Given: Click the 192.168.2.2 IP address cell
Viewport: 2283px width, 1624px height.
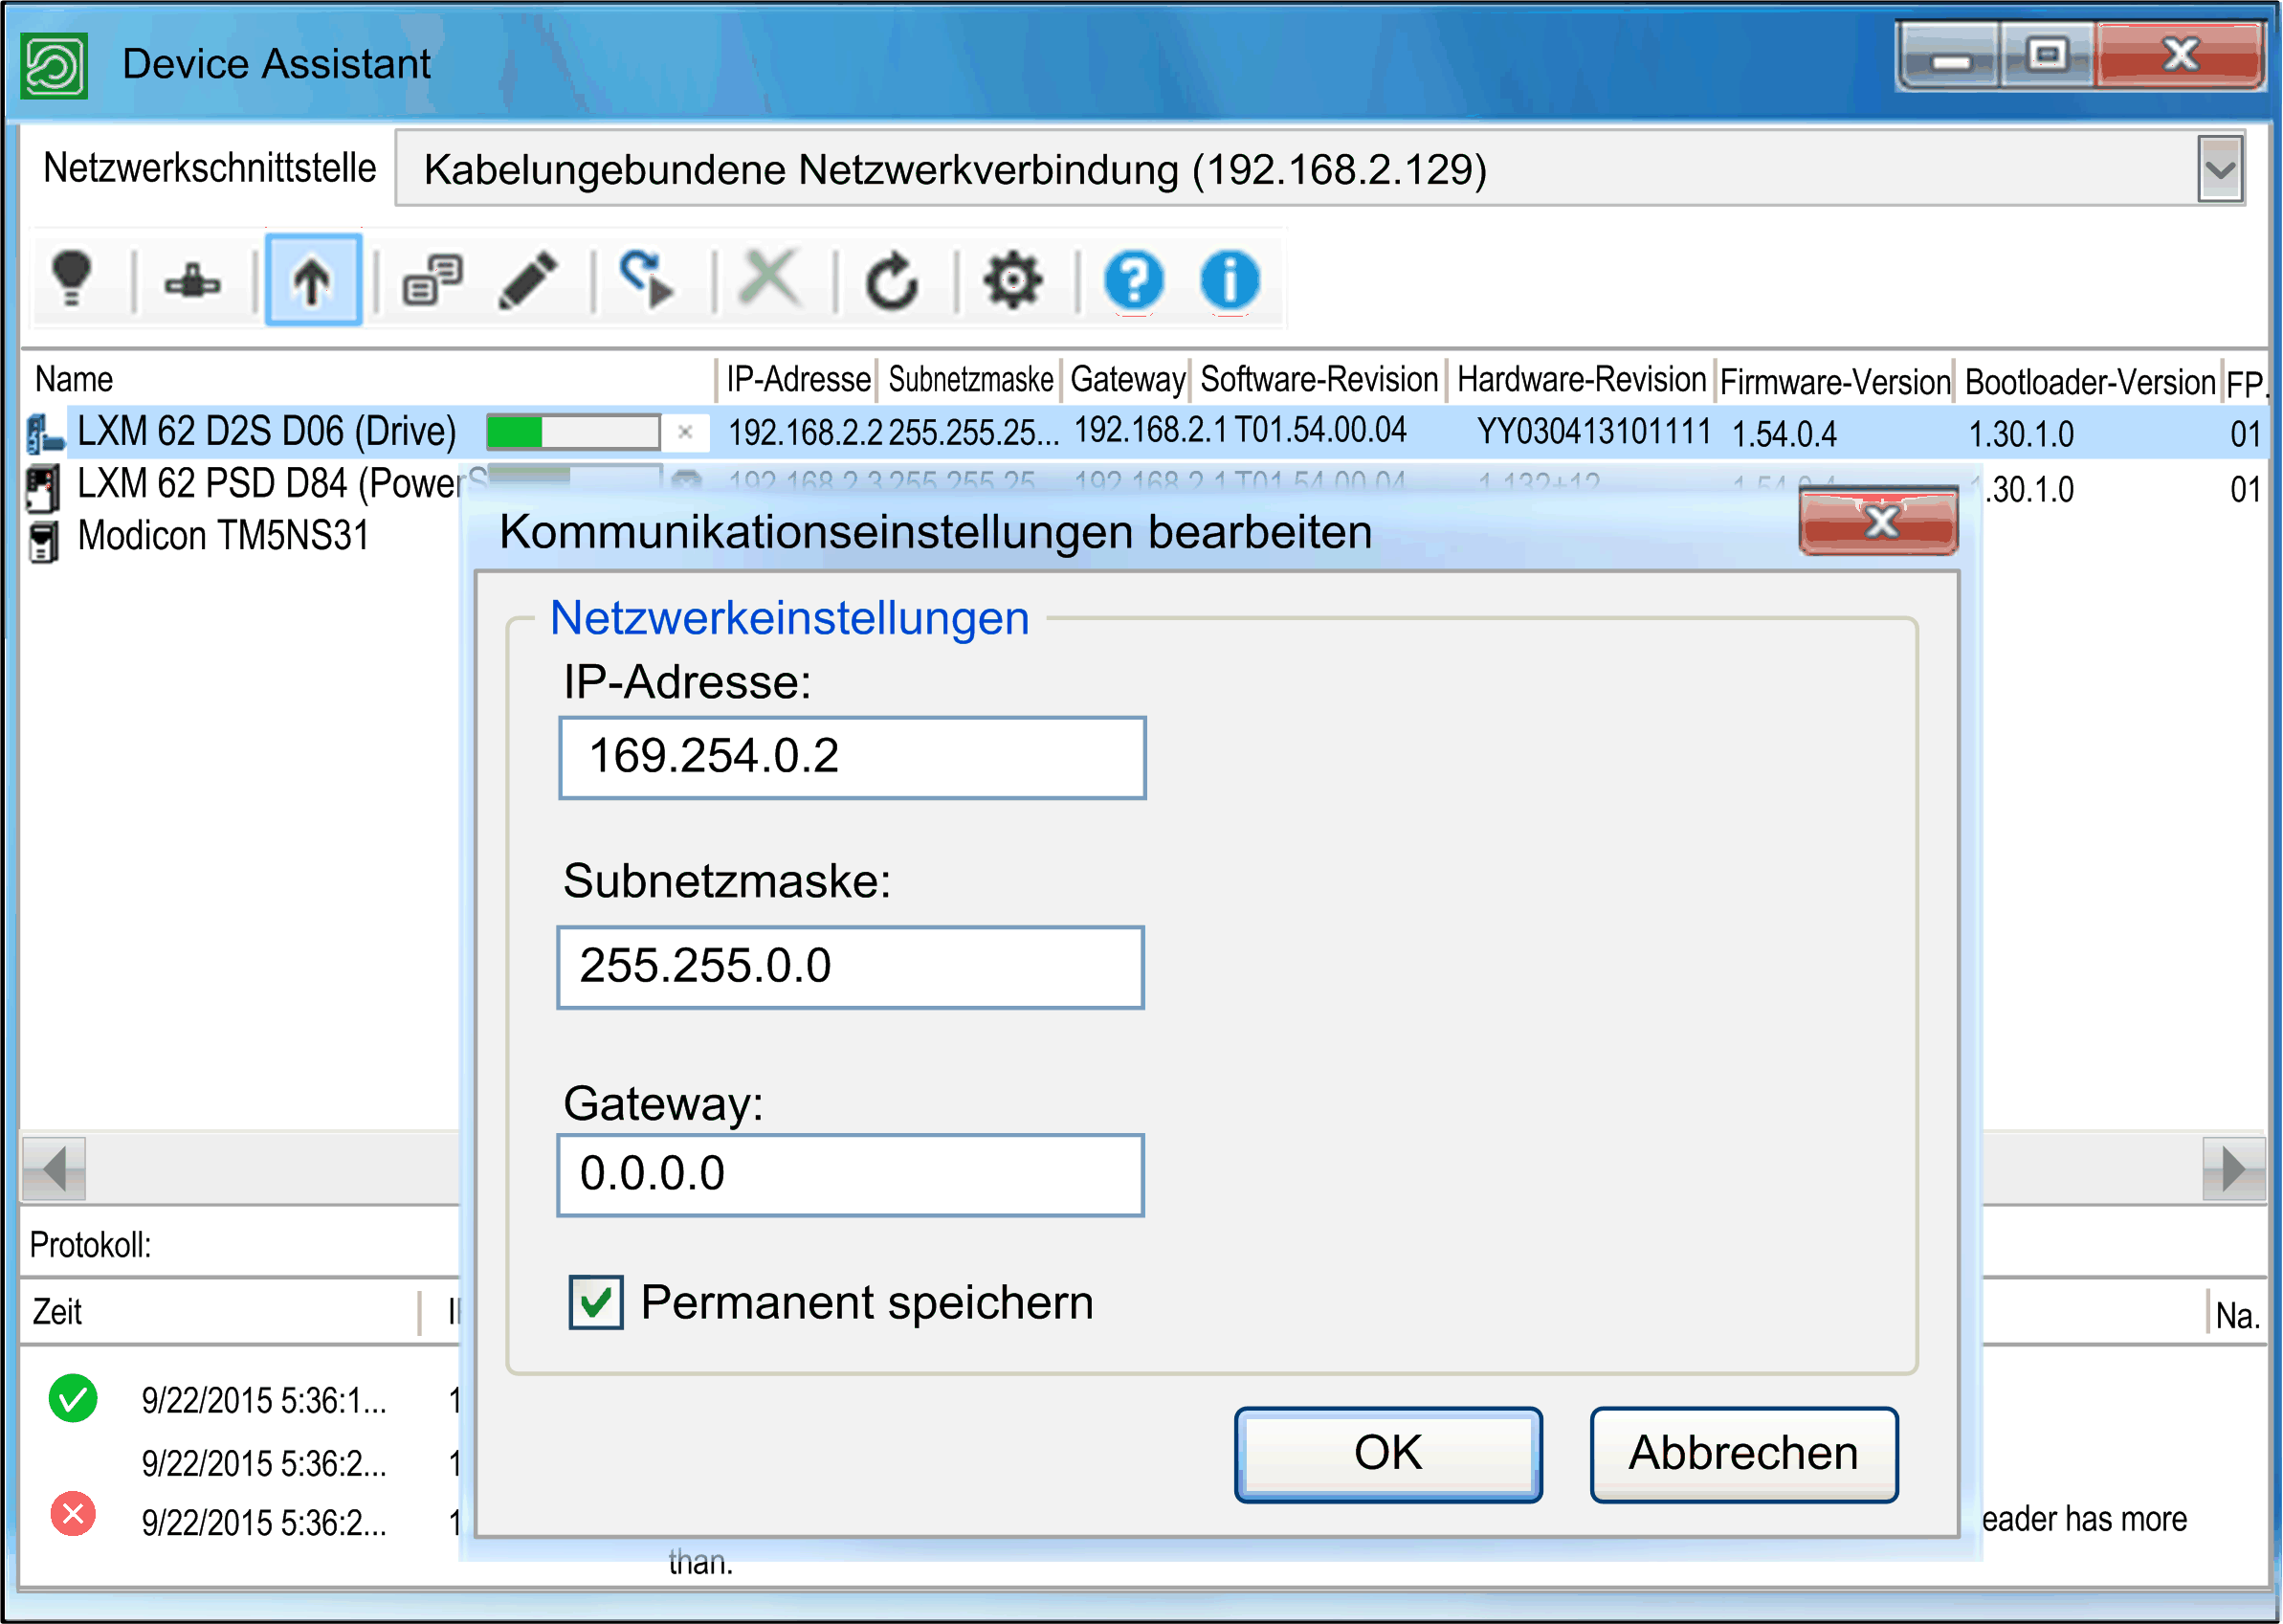Looking at the screenshot, I should coord(805,433).
